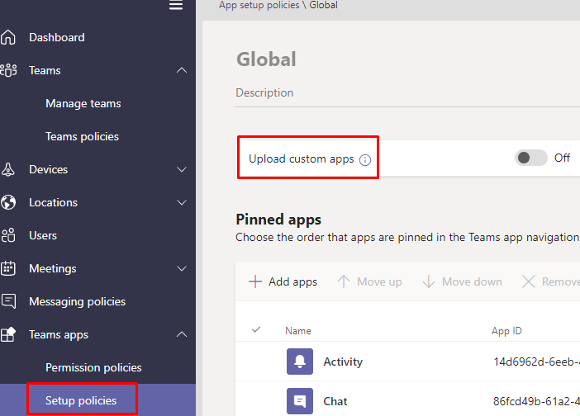Expand the Meetings section chevron

click(182, 268)
